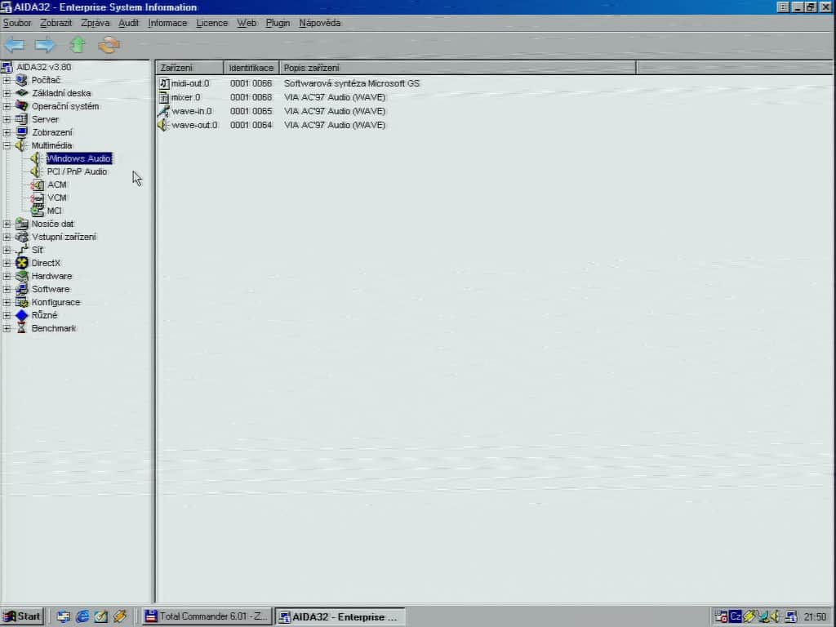Select the Základní deska motherboard icon
This screenshot has width=836, height=627.
[21, 93]
